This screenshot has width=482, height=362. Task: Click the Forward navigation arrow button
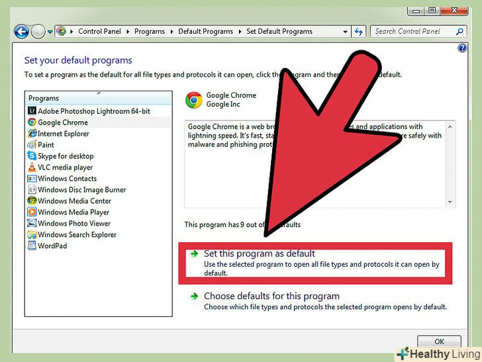38,31
